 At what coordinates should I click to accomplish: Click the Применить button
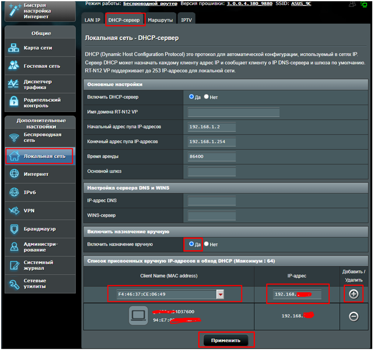(226, 340)
